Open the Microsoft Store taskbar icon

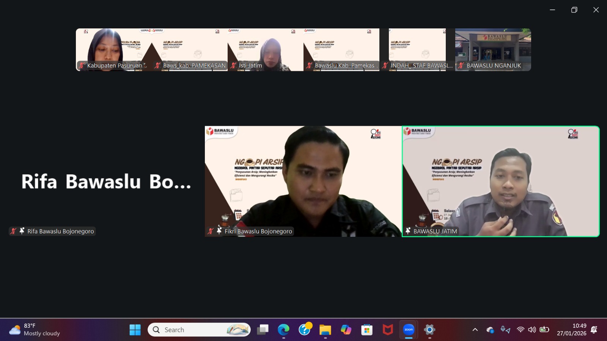coord(367,330)
